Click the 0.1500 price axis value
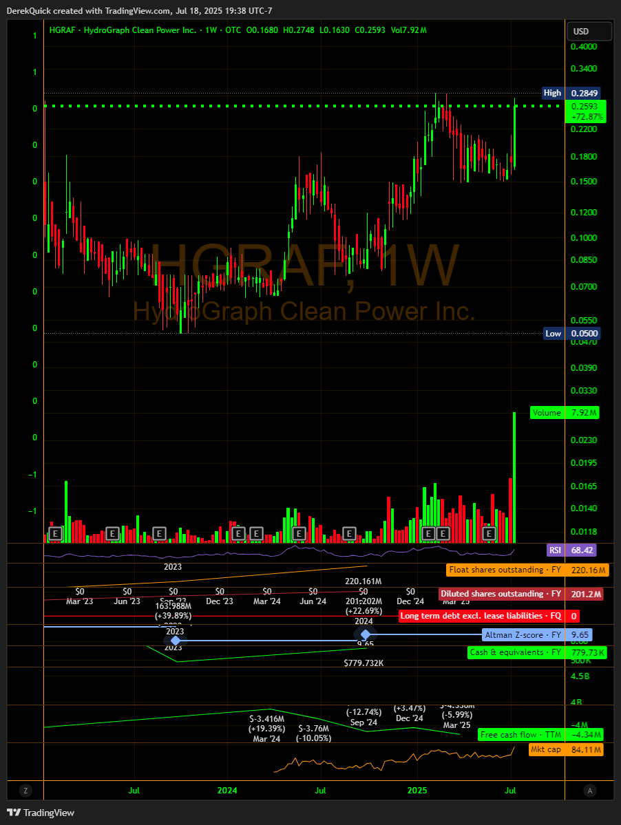Screen dimensions: 621x825 pyautogui.click(x=584, y=182)
